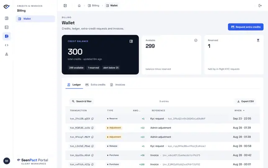Click the '1 reserved' chip
Image resolution: width=268 pixels, height=168 pixels.
(93, 68)
